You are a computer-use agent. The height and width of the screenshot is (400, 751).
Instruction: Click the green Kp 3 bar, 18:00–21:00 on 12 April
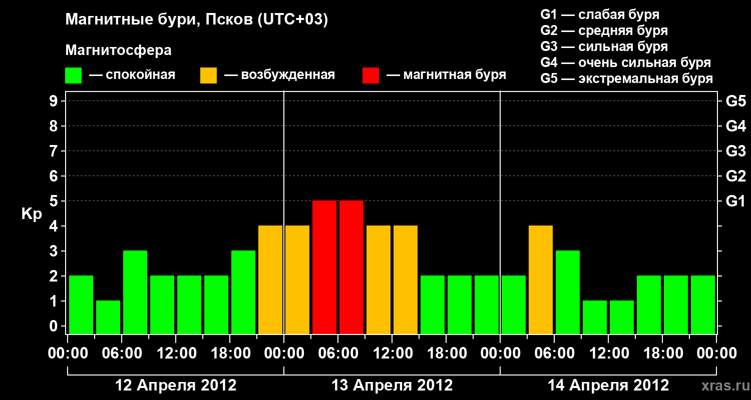[243, 292]
